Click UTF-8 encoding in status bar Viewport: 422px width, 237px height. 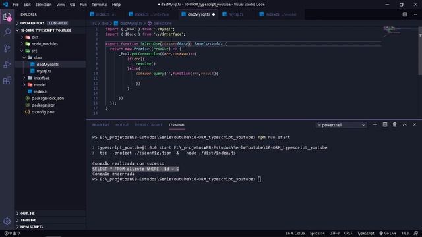[334, 233]
